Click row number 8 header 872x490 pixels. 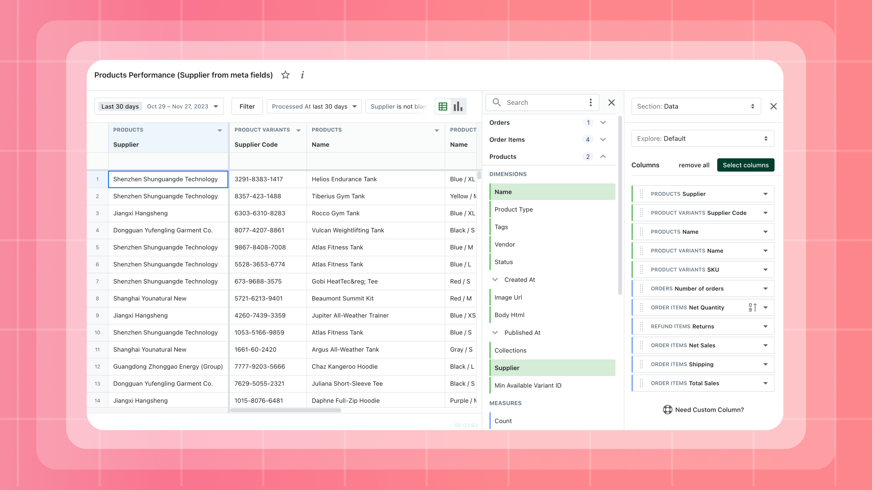click(x=97, y=299)
